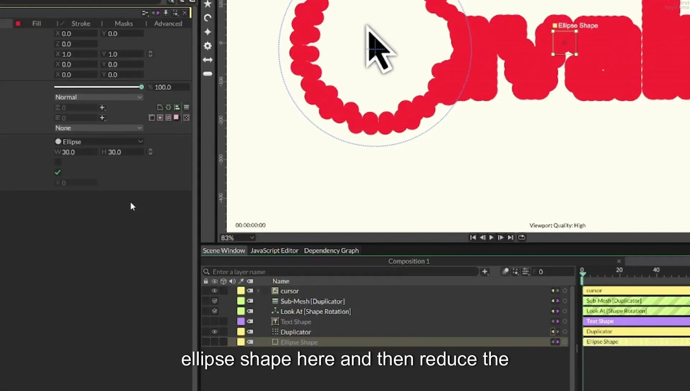Toggle the W/H proportion link stepper
The width and height of the screenshot is (690, 391).
click(x=150, y=152)
